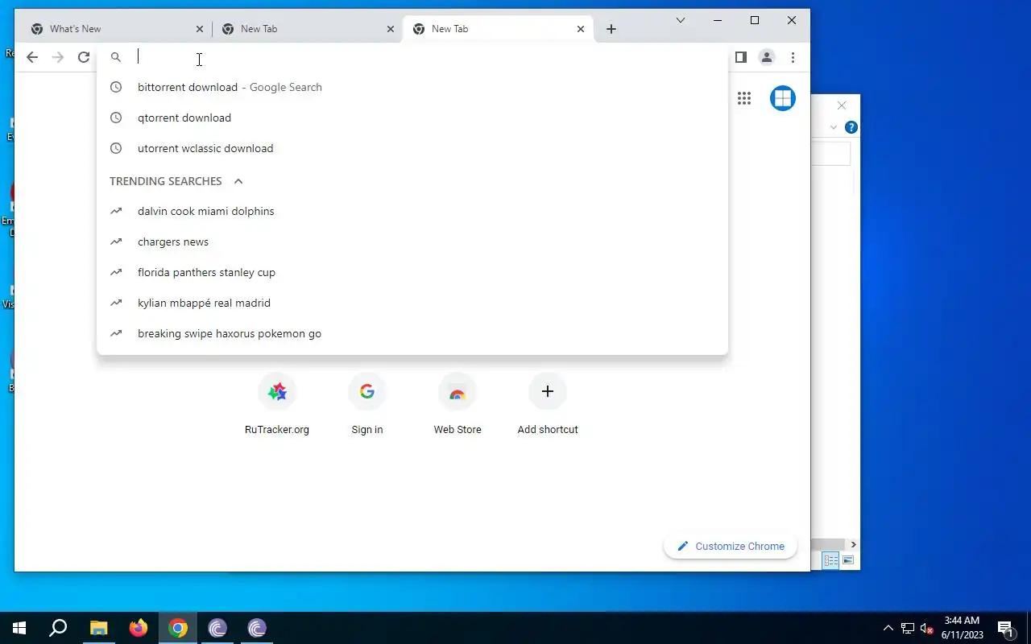This screenshot has height=644, width=1031.
Task: Select the active third New Tab
Action: 498,29
